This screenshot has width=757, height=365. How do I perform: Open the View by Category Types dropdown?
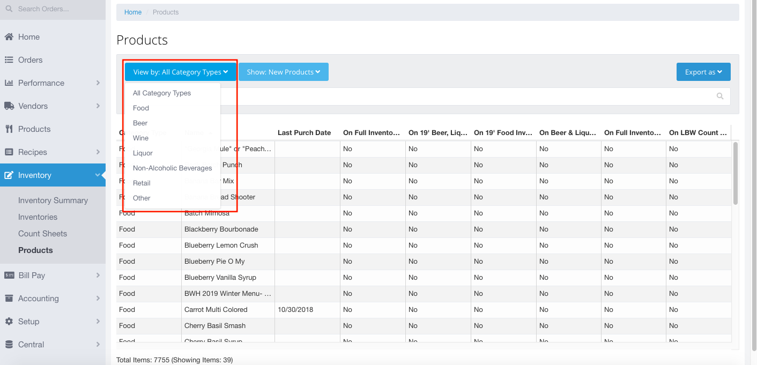[x=181, y=72]
